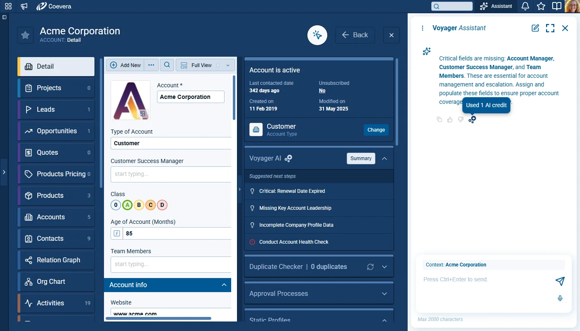Click the global search box
580x331 pixels.
452,6
